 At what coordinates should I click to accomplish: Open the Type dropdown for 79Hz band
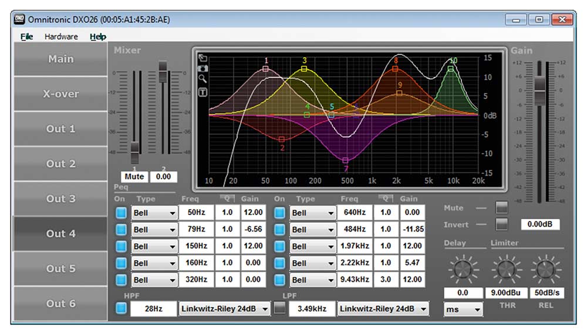click(x=154, y=229)
